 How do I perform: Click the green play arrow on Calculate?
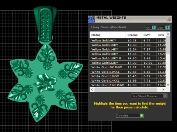point(142,115)
